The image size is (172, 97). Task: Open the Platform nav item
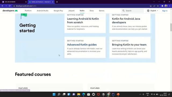coord(28,11)
